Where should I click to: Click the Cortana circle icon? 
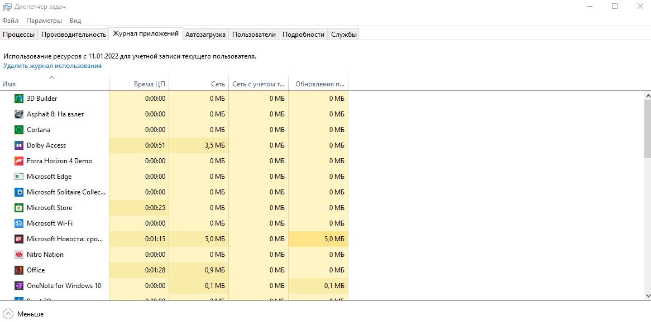(19, 130)
